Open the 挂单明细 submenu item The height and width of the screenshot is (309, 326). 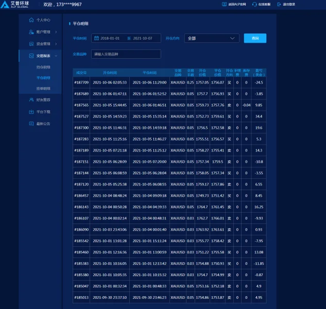pyautogui.click(x=43, y=89)
